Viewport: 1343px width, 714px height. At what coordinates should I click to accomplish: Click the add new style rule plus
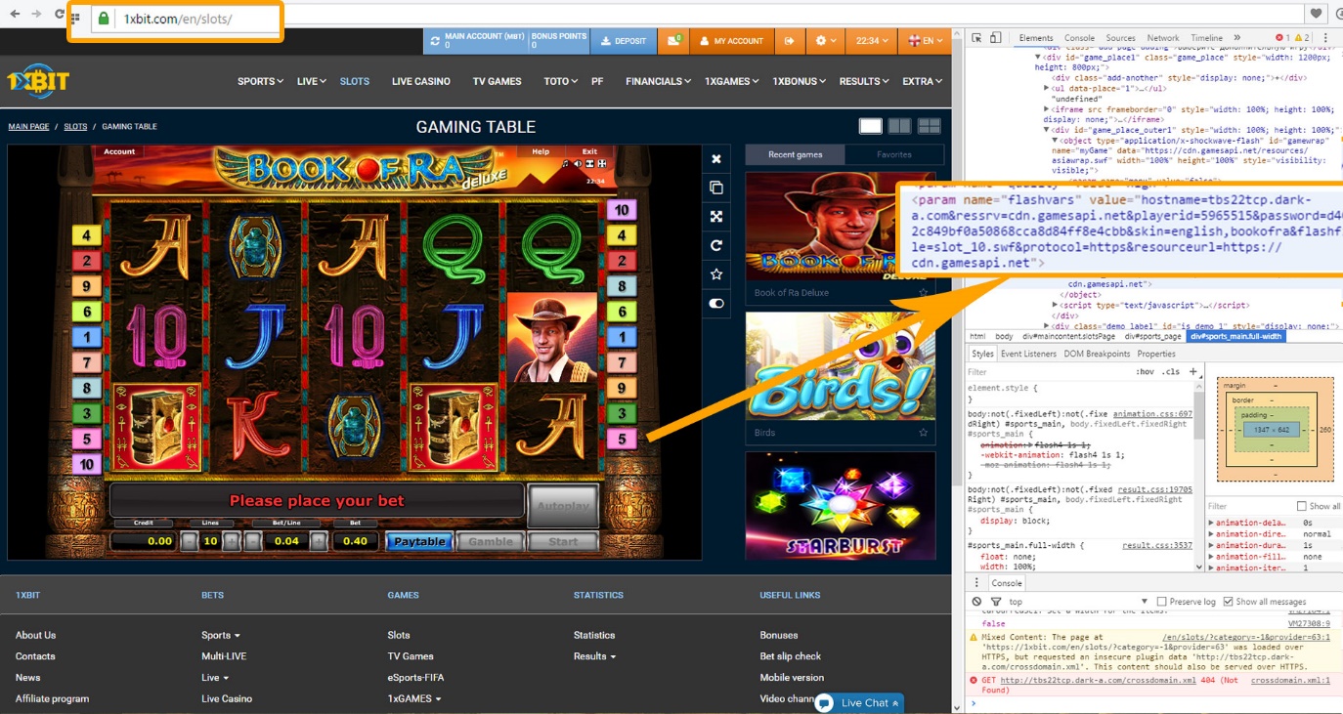1193,371
